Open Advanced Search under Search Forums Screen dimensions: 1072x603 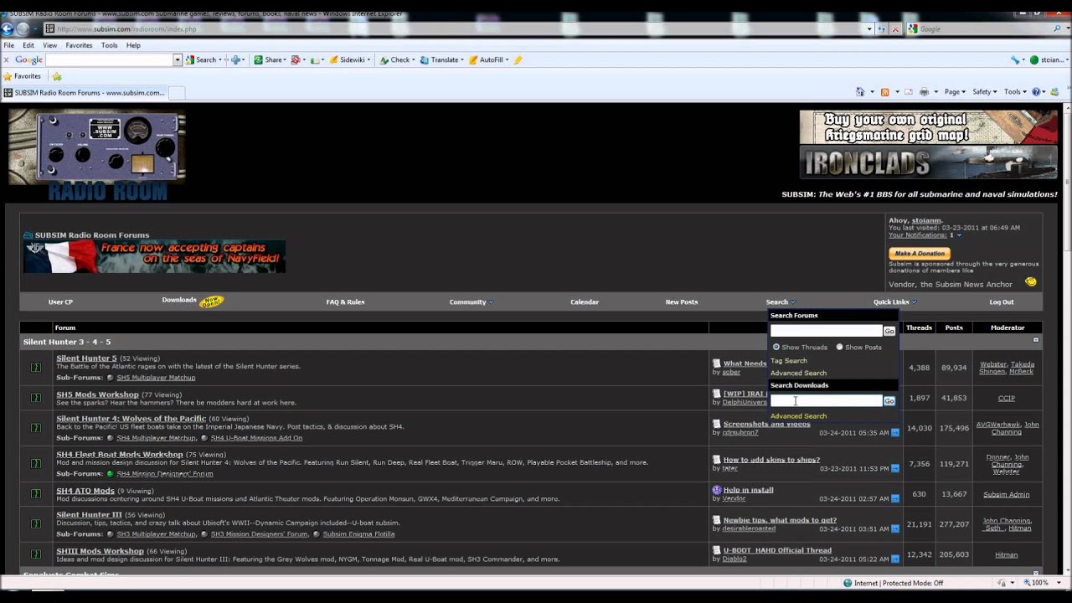click(x=798, y=373)
